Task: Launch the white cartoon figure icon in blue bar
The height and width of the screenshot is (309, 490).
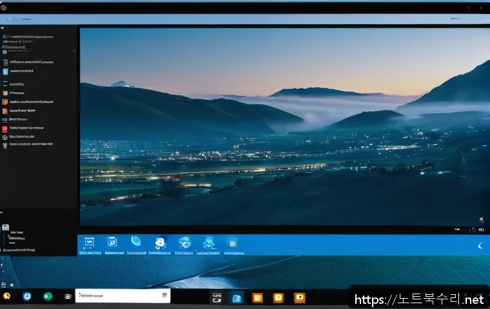Action: click(x=160, y=243)
